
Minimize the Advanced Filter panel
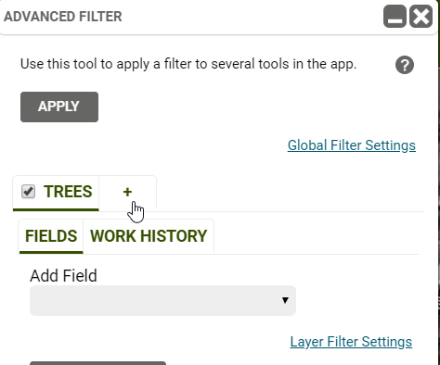pyautogui.click(x=395, y=17)
